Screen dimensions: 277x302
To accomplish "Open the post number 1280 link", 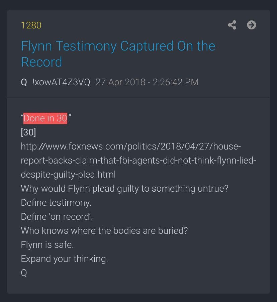I will (31, 25).
